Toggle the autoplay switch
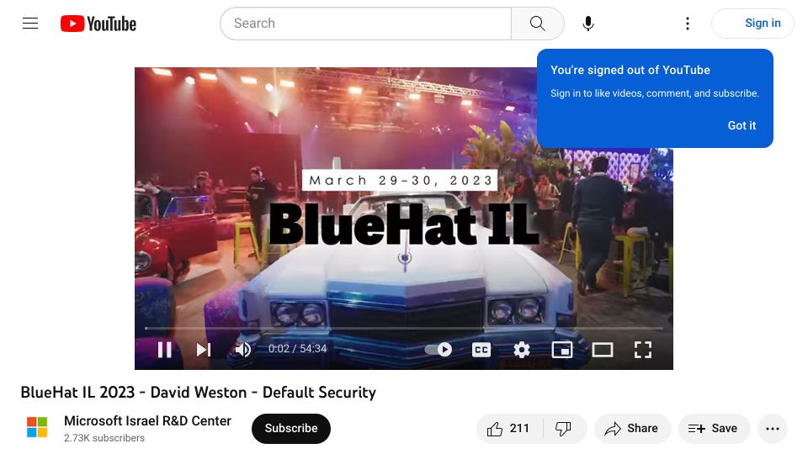 click(x=439, y=350)
